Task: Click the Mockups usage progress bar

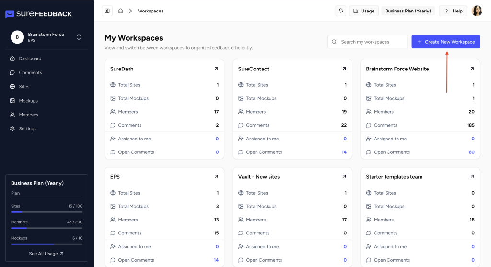Action: pos(47,244)
